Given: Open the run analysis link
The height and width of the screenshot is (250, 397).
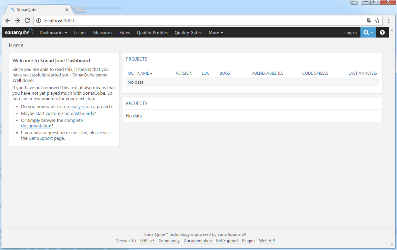Looking at the screenshot, I should click(x=74, y=107).
